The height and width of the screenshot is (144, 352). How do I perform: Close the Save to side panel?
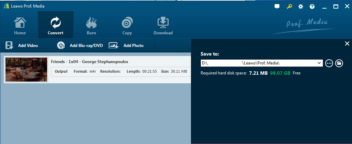point(347,44)
